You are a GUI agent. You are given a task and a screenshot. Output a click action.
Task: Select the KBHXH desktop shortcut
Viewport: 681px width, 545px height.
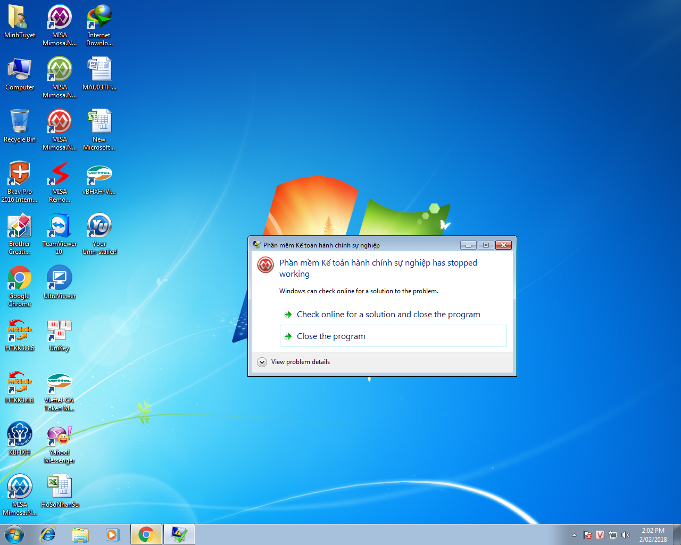click(x=20, y=439)
